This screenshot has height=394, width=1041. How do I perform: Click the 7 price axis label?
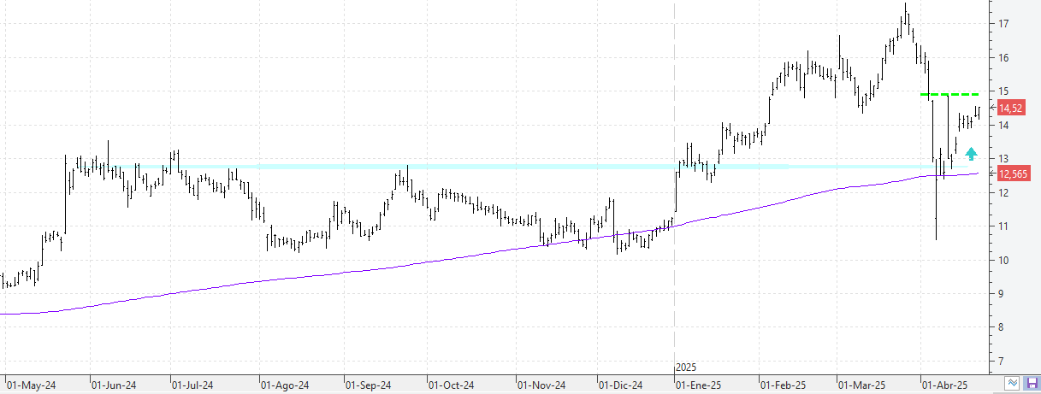1003,362
